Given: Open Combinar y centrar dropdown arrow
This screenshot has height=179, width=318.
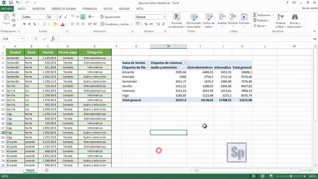Looking at the screenshot, I should 132,24.
